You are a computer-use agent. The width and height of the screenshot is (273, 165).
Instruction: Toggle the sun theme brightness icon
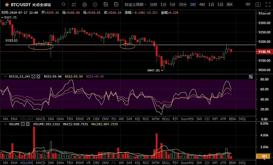tap(95, 5)
